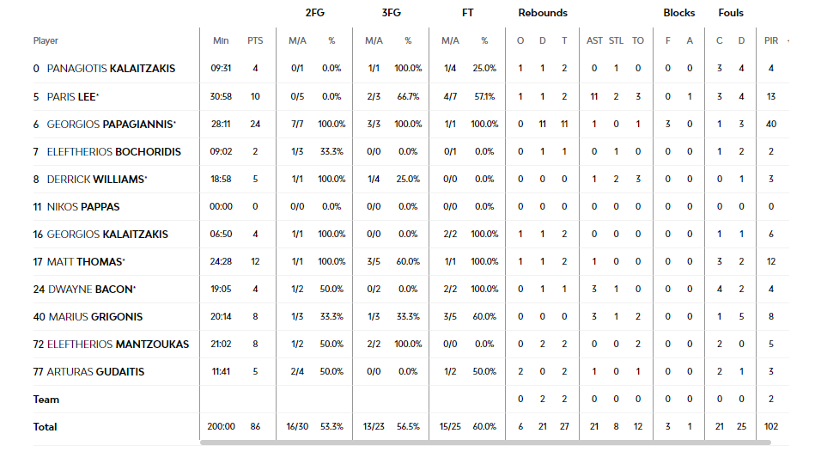815x464 pixels.
Task: Sort by TO turnovers column header
Action: (638, 40)
